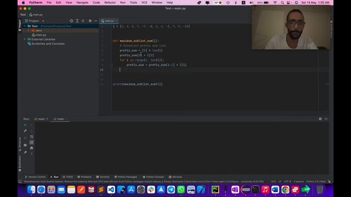This screenshot has height=197, width=351.
Task: Click 4 spaces indent in status bar
Action: coord(298,182)
